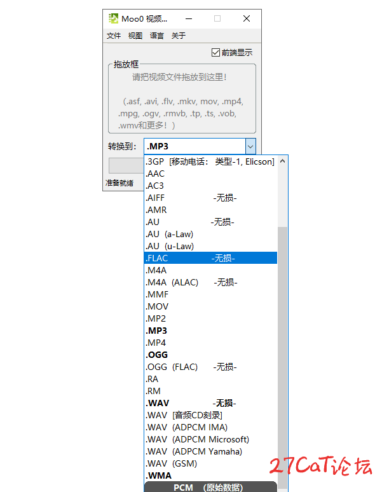382x492 pixels.
Task: Click the Moo0 app icon in title bar
Action: coord(113,18)
